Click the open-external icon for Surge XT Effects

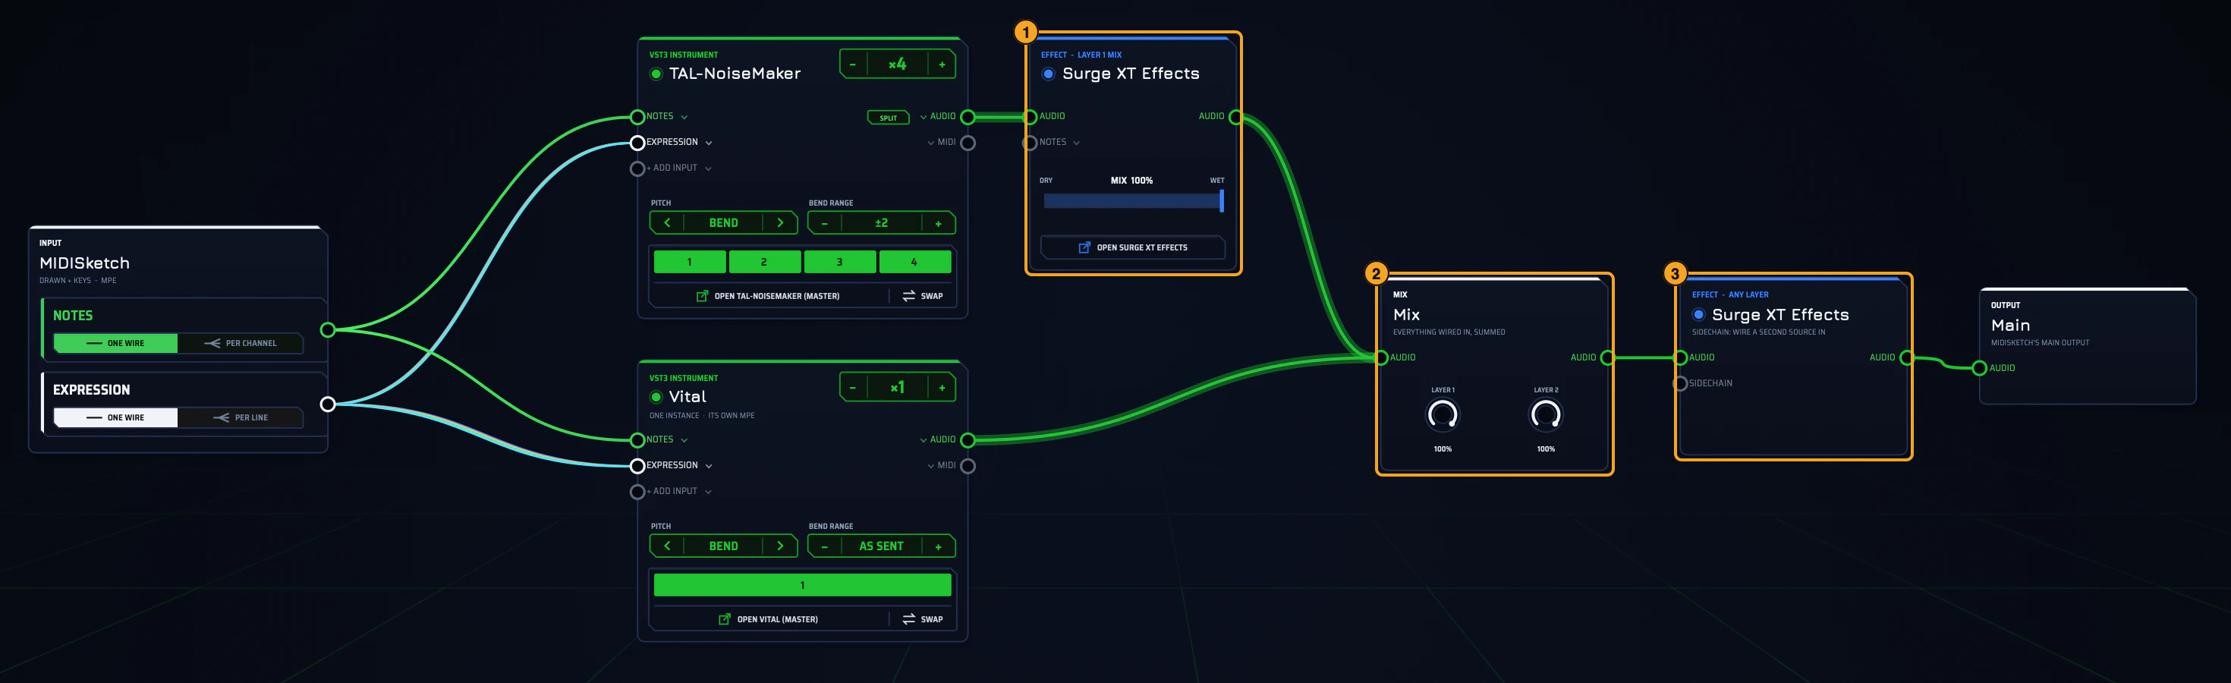click(x=1084, y=247)
